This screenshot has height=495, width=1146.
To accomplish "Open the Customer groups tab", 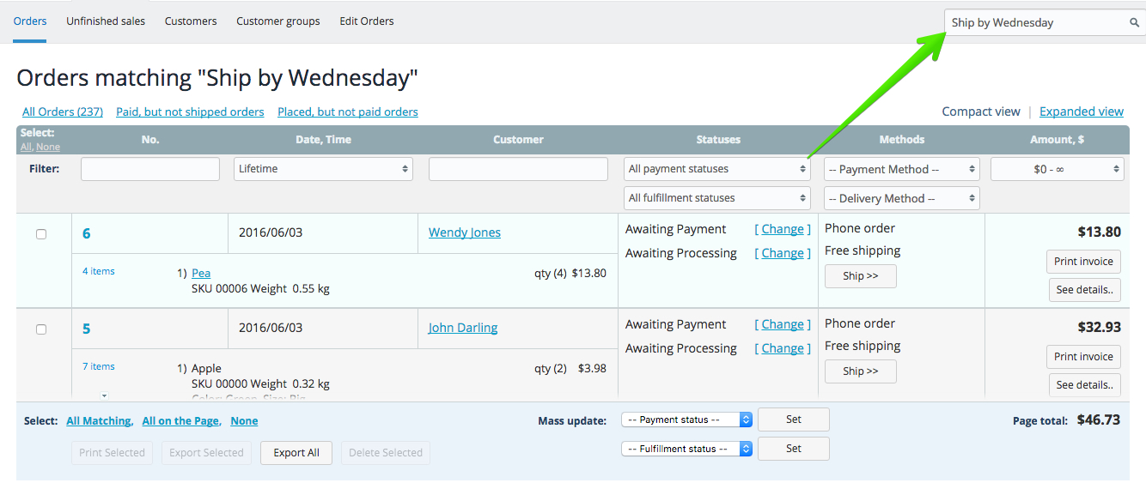I will click(x=278, y=21).
